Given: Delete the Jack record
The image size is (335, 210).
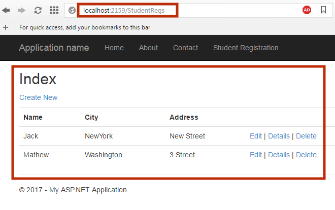Looking at the screenshot, I should click(306, 136).
